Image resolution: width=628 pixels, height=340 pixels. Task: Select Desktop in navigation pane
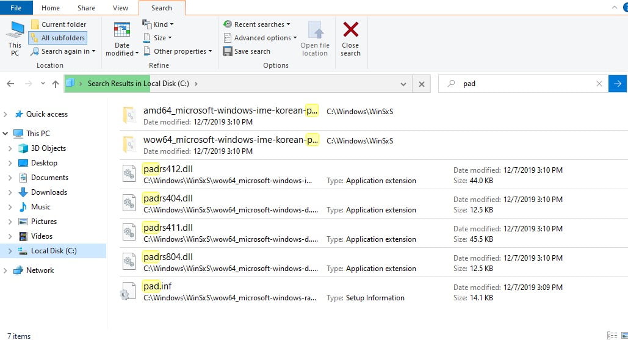click(44, 163)
